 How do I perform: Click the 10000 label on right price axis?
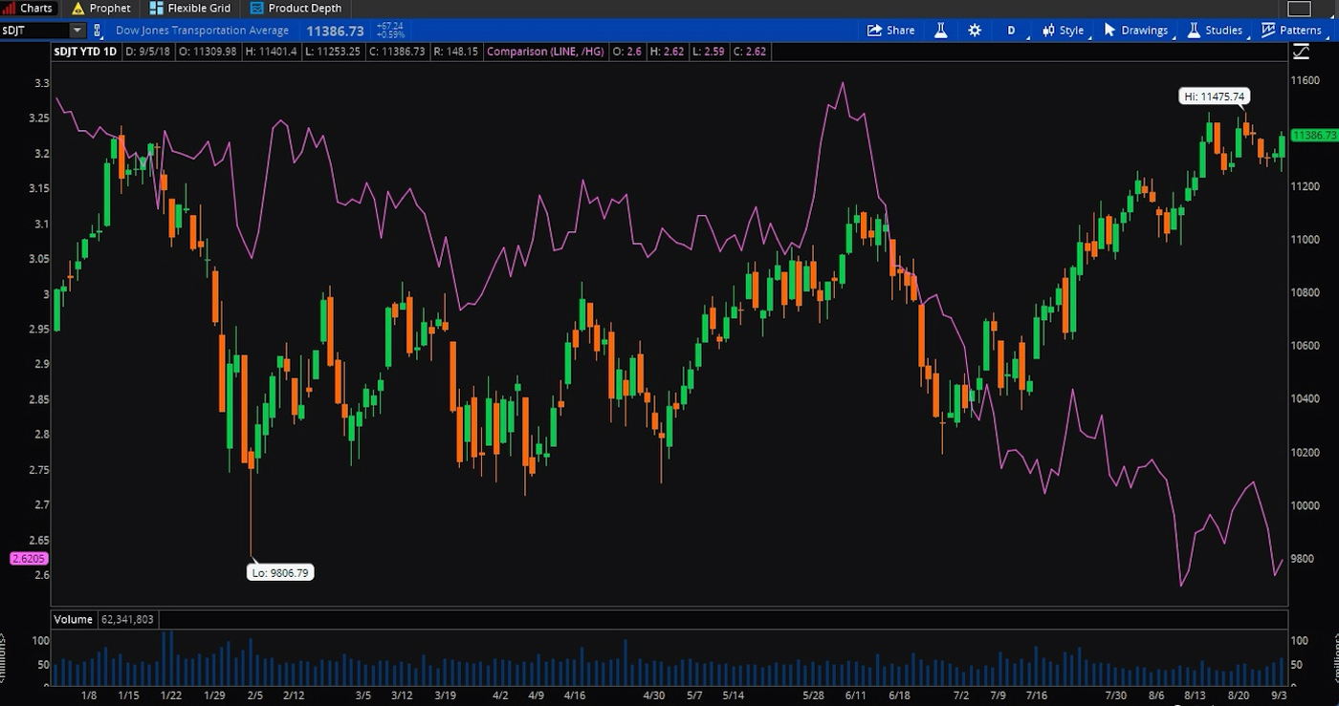tap(1305, 505)
